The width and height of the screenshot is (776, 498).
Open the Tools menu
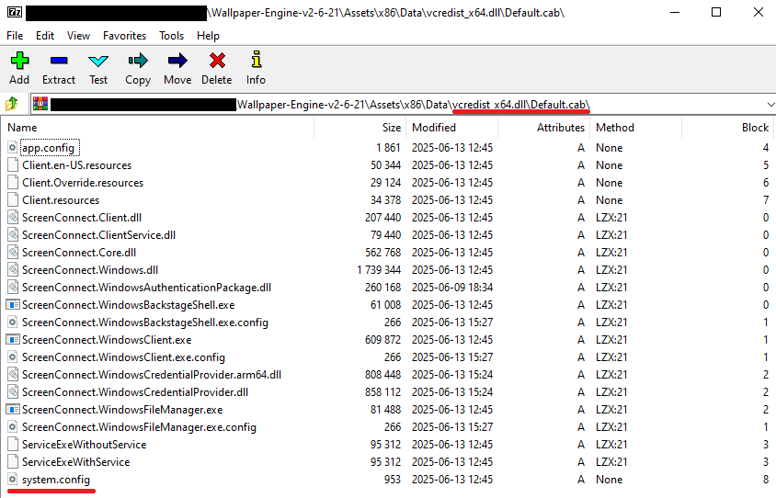(171, 36)
